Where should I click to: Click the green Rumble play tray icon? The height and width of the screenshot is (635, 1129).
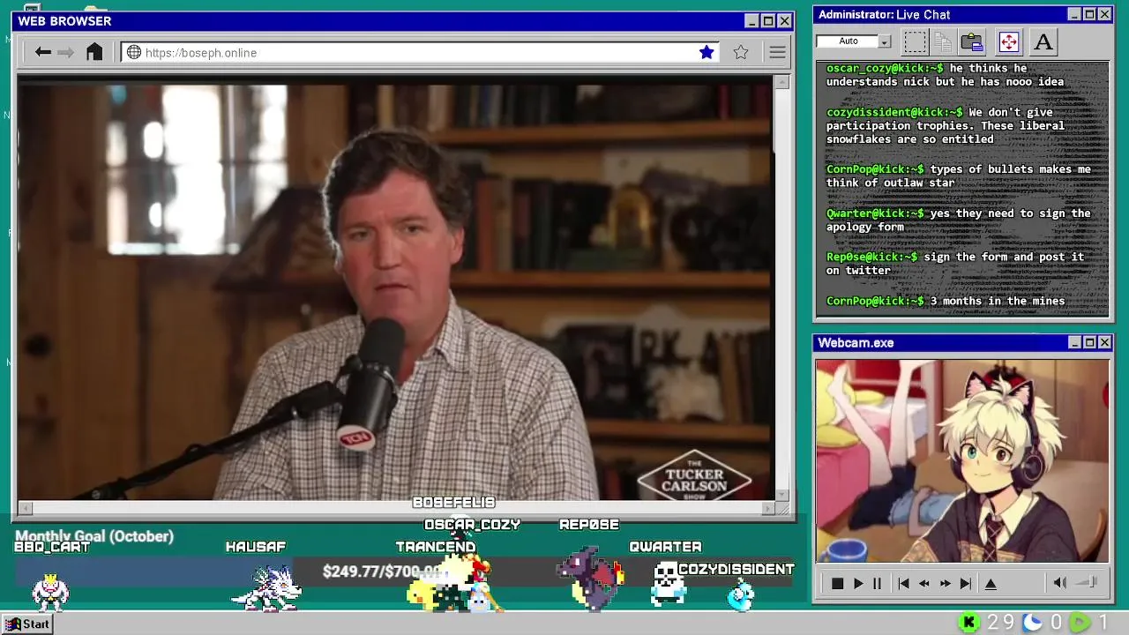click(1080, 624)
